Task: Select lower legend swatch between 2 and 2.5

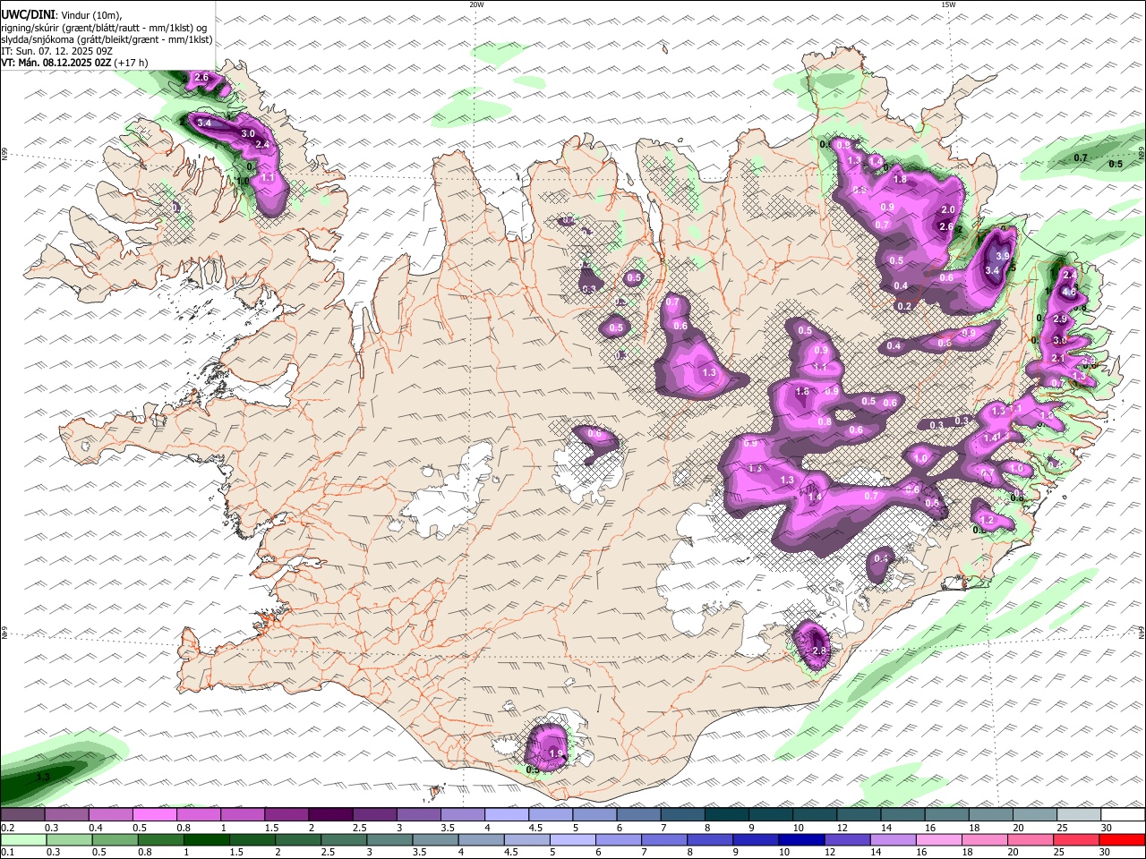Action: click(297, 839)
